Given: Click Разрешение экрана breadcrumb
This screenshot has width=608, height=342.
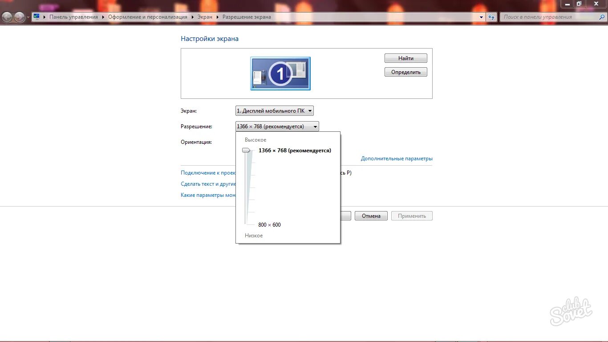Looking at the screenshot, I should coord(247,17).
